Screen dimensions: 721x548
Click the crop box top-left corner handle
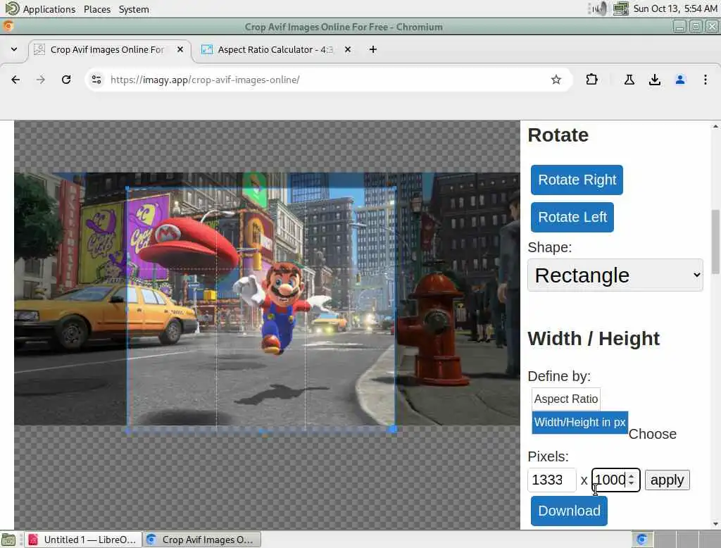tap(127, 188)
